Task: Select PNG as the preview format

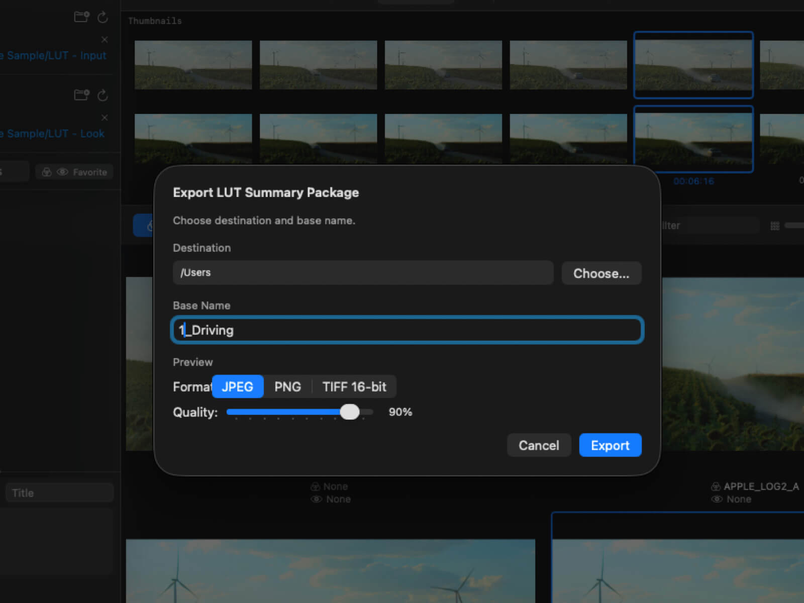Action: [x=287, y=386]
